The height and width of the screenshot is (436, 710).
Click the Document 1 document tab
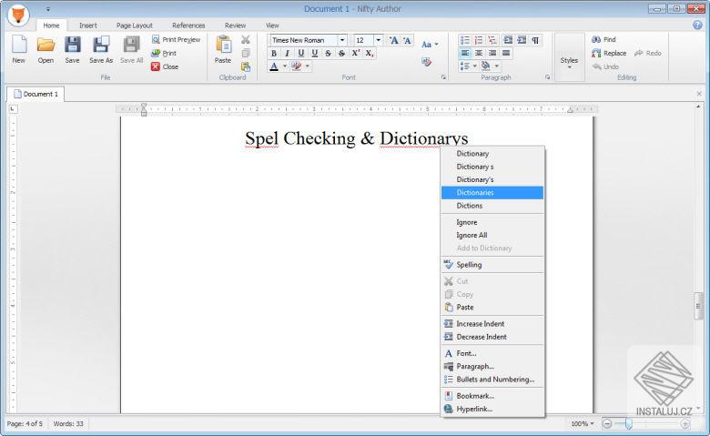[35, 94]
